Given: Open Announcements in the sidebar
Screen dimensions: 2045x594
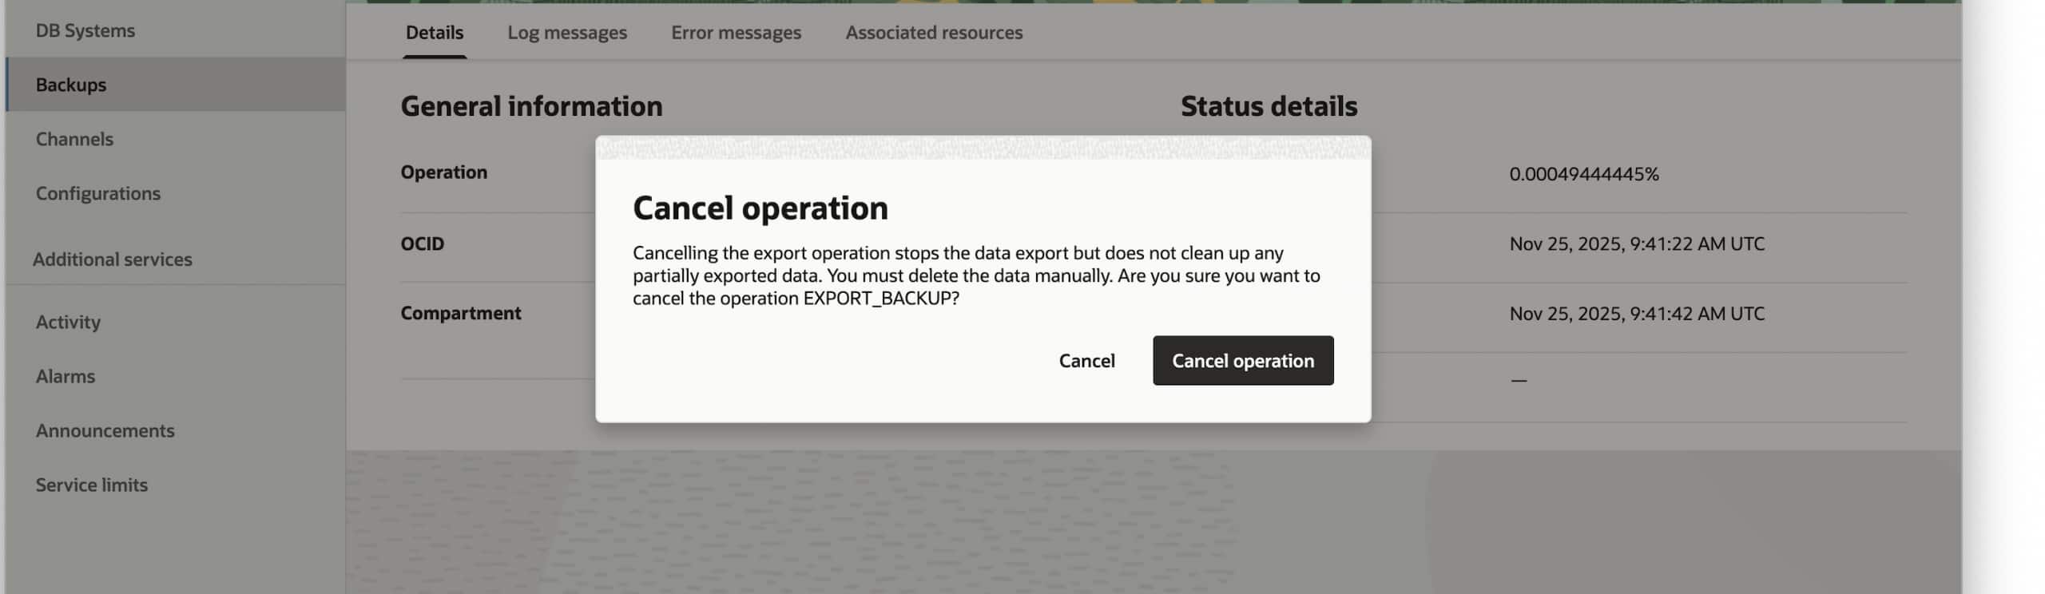Looking at the screenshot, I should pos(105,430).
